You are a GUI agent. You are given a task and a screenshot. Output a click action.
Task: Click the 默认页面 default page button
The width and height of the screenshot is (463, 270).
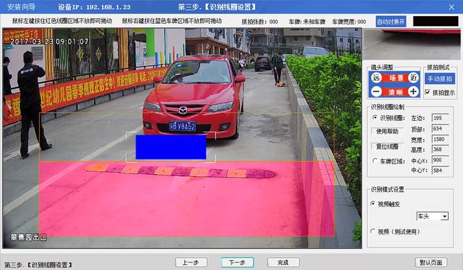point(431,262)
